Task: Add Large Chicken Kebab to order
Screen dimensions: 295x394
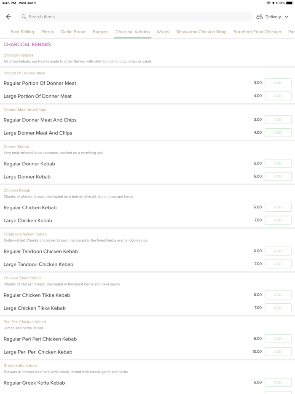Action: coord(278,220)
